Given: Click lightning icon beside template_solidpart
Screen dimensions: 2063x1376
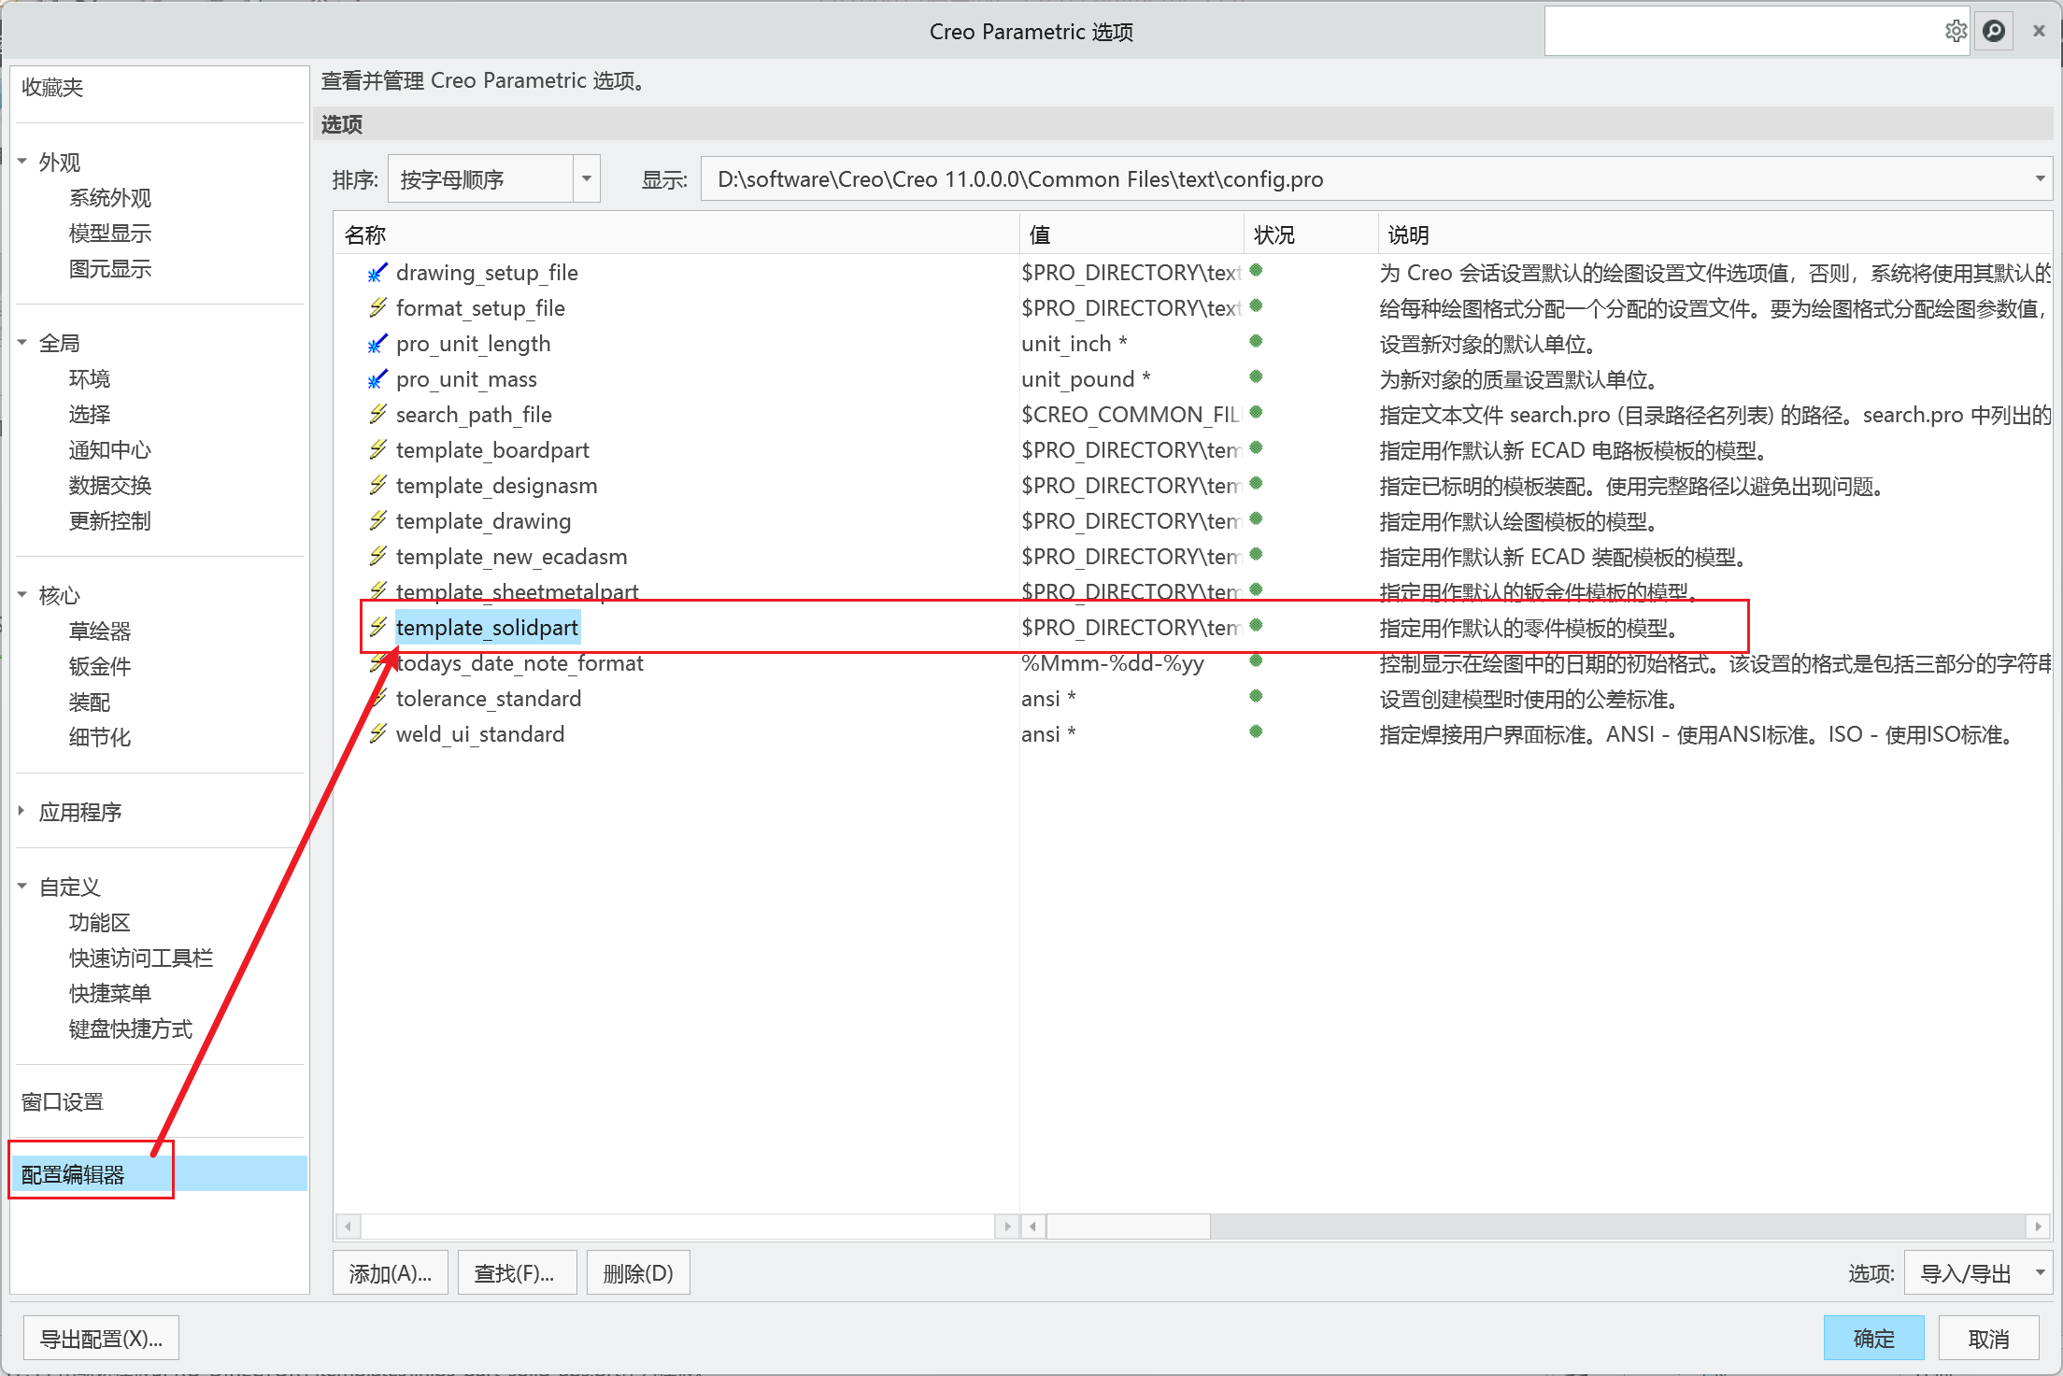Looking at the screenshot, I should tap(377, 627).
